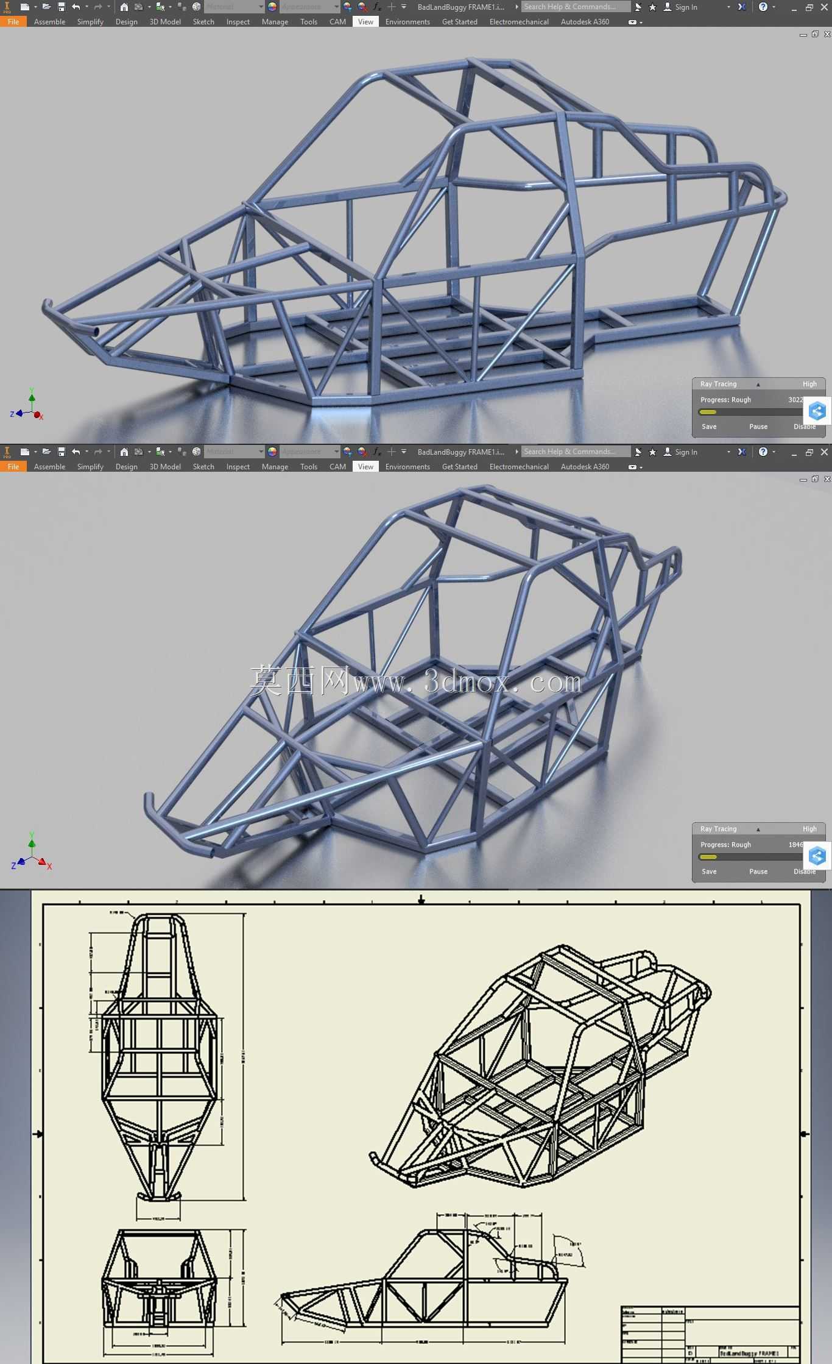
Task: Click Favorites star icon in upper window
Action: click(652, 7)
